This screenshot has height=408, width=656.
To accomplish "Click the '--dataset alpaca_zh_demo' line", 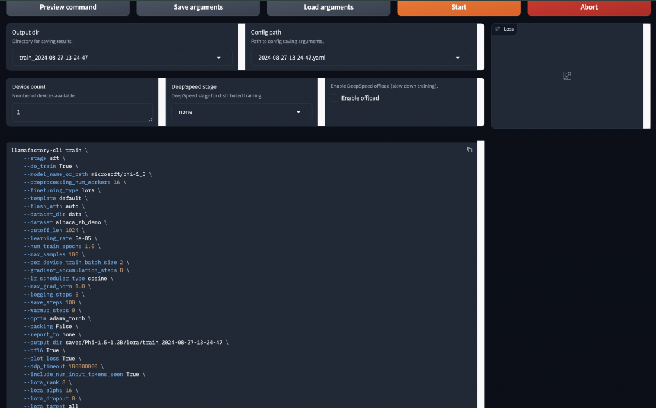I will click(65, 222).
